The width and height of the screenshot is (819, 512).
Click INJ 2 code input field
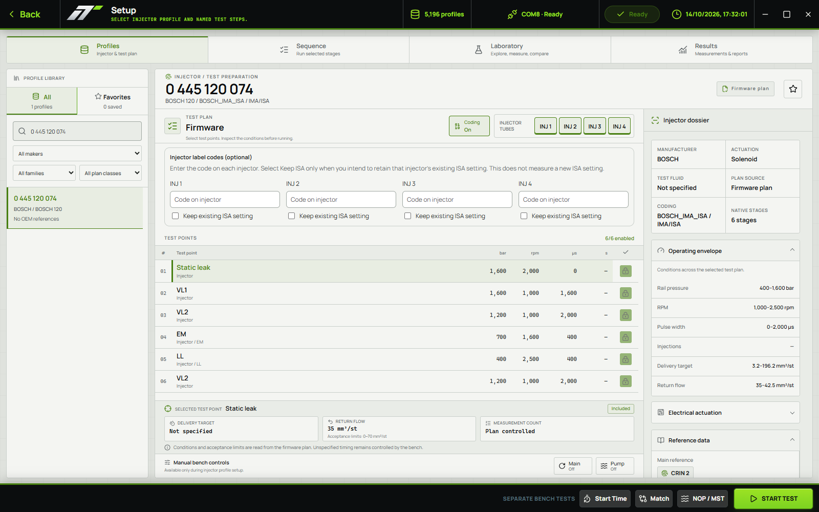coord(341,200)
